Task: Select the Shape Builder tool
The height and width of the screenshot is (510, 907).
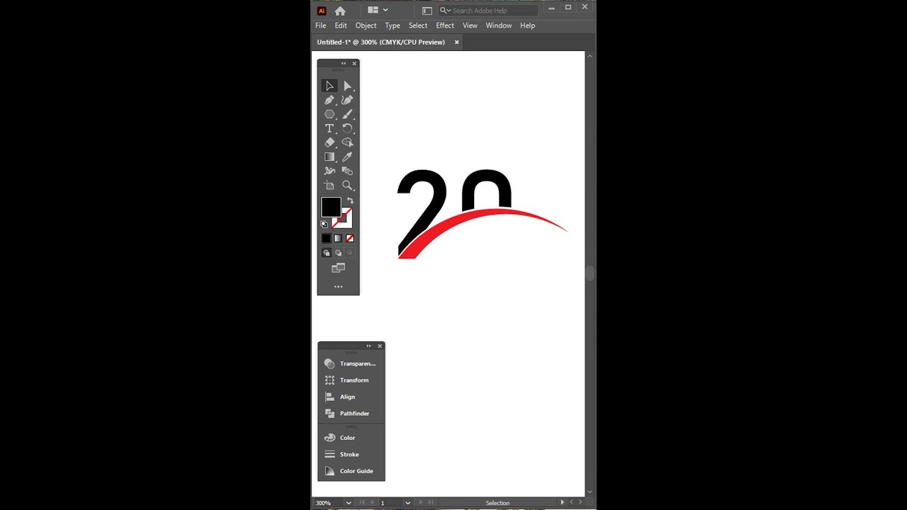Action: [347, 142]
